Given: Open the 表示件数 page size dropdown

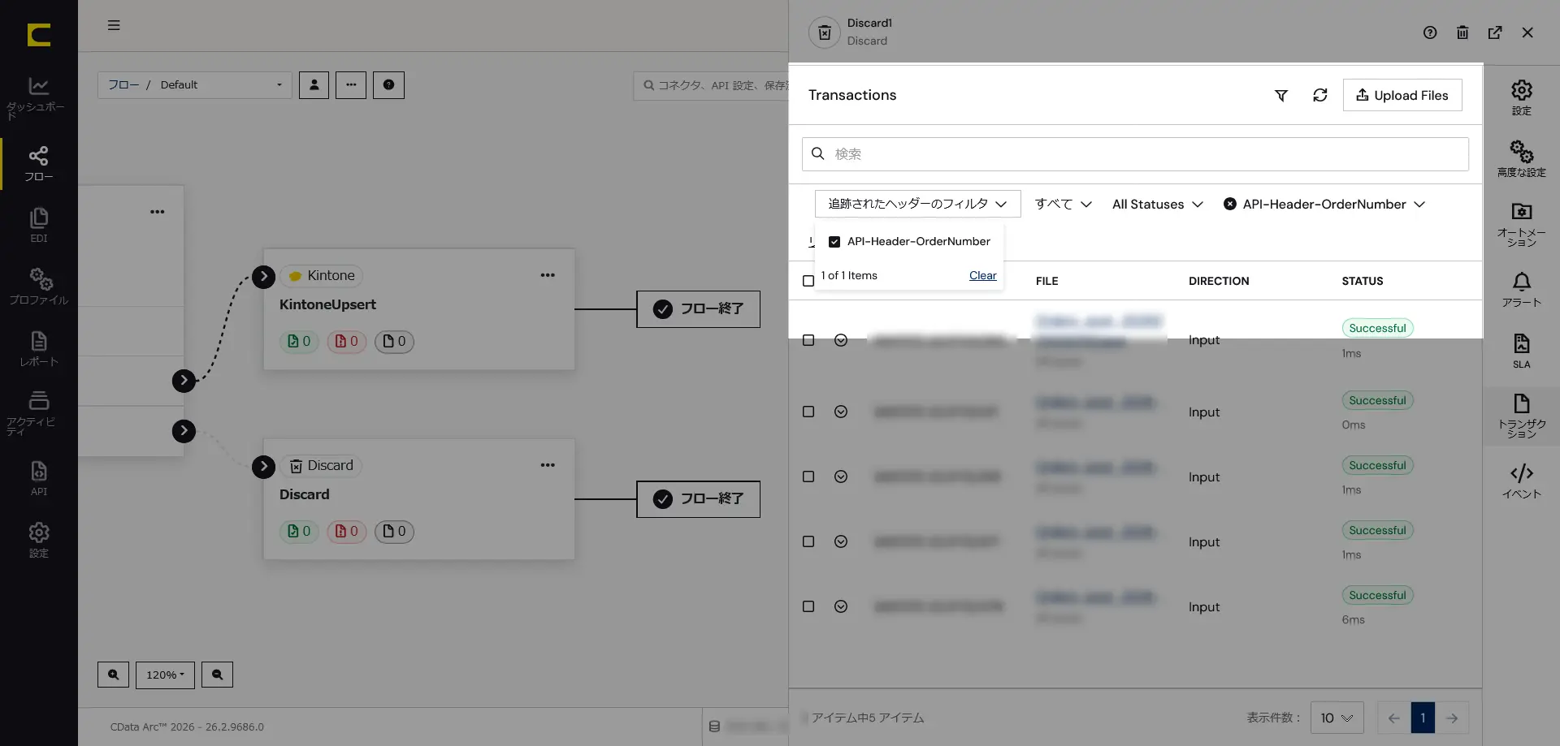Looking at the screenshot, I should [x=1337, y=718].
